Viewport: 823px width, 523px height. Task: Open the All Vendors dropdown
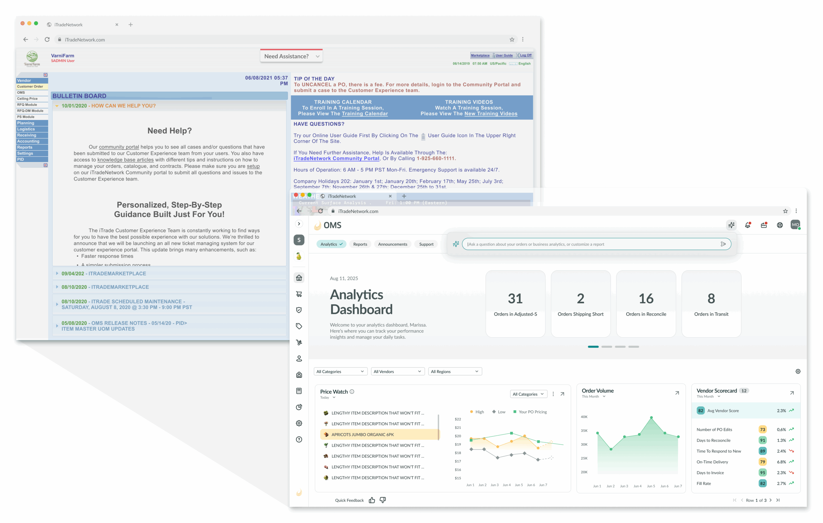[397, 372]
